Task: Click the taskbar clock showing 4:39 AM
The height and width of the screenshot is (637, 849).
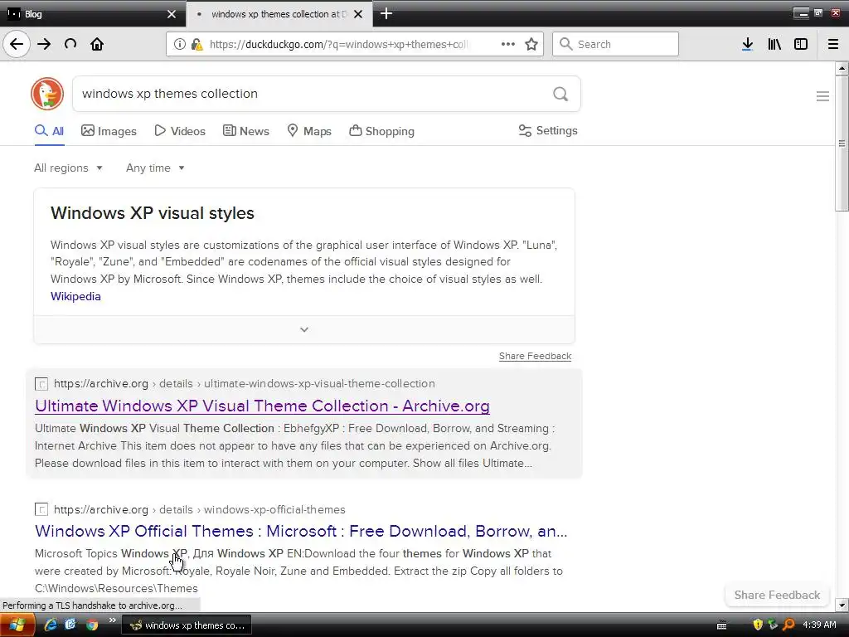Action: click(x=819, y=625)
